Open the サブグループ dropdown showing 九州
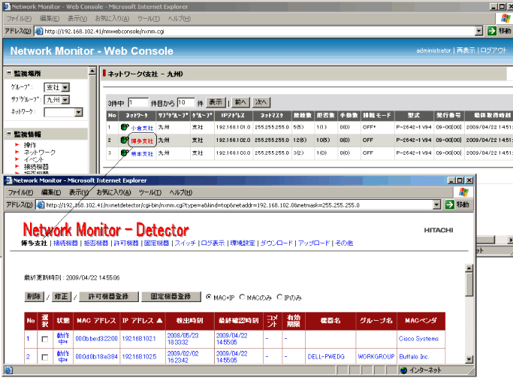Viewport: 513px width, 378px height. pyautogui.click(x=56, y=99)
